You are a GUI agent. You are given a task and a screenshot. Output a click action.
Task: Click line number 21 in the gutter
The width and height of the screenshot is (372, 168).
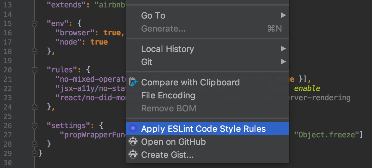click(7, 79)
